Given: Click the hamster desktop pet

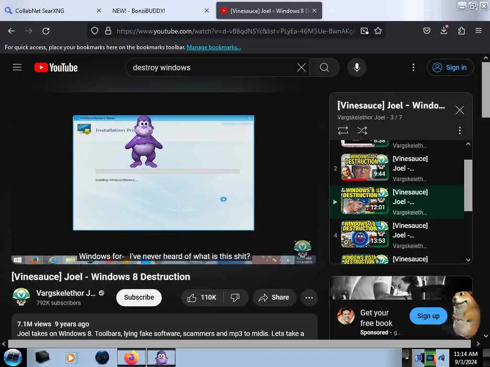Looking at the screenshot, I should pyautogui.click(x=466, y=314).
